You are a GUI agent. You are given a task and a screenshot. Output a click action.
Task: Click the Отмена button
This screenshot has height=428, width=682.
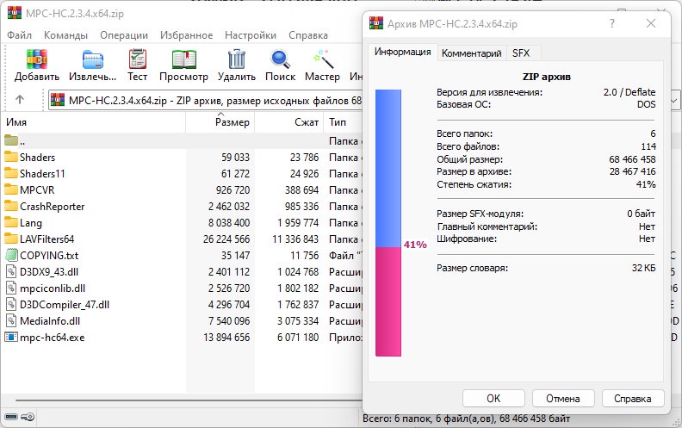point(563,399)
